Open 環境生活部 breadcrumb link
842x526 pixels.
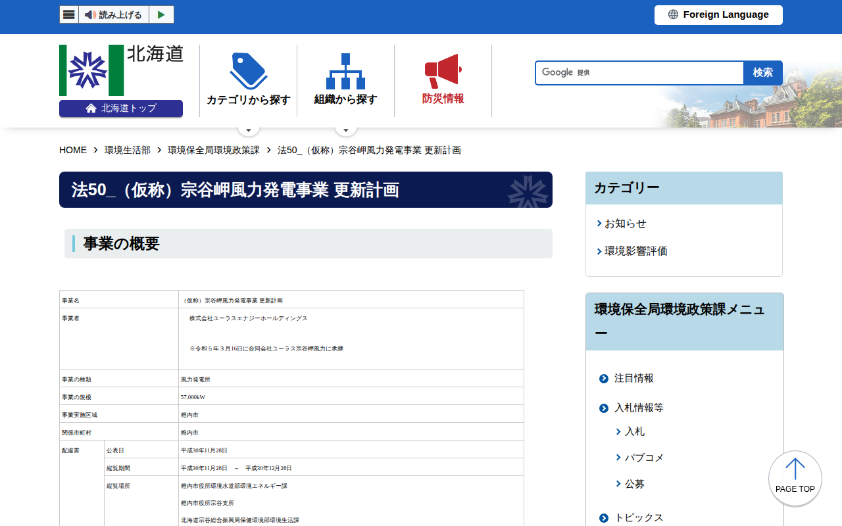tap(128, 150)
